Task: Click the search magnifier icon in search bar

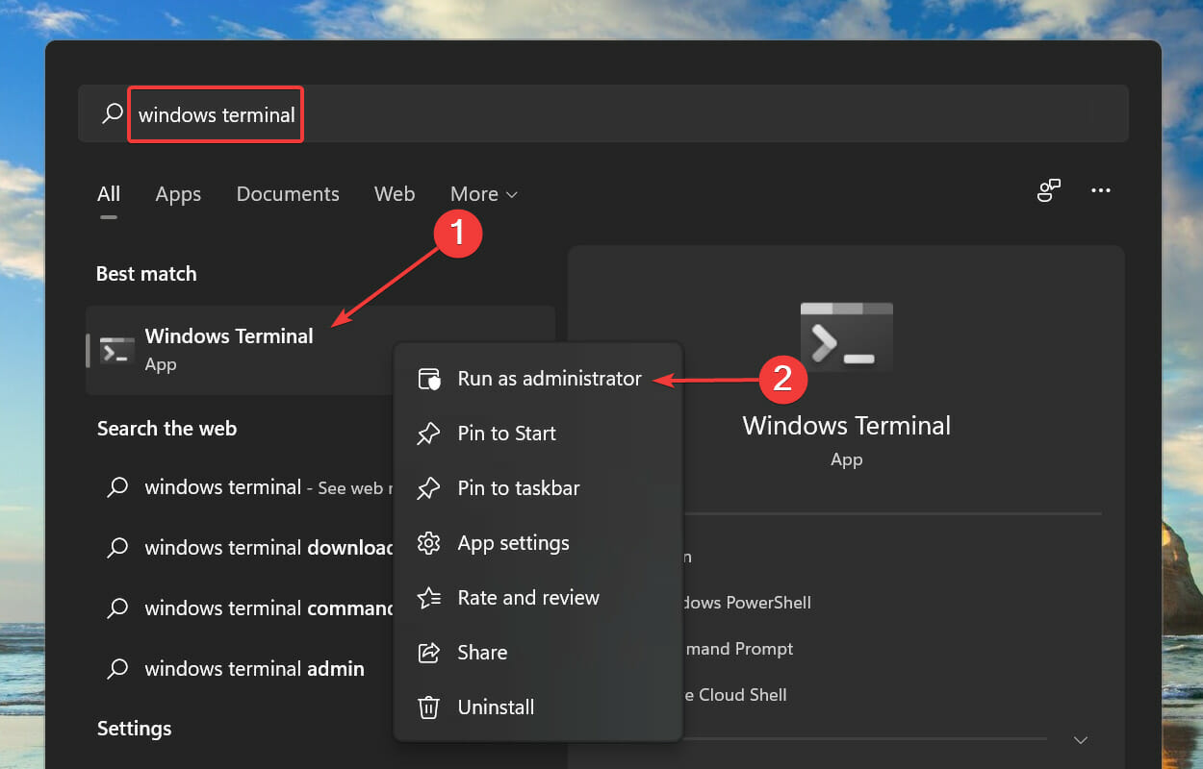Action: coord(113,113)
